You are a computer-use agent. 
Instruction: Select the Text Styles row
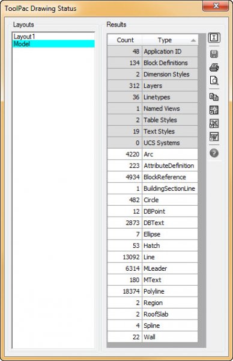click(x=153, y=131)
